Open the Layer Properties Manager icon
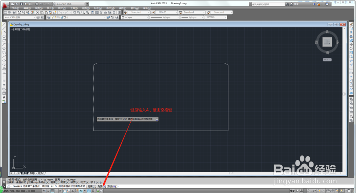 (x=48, y=17)
